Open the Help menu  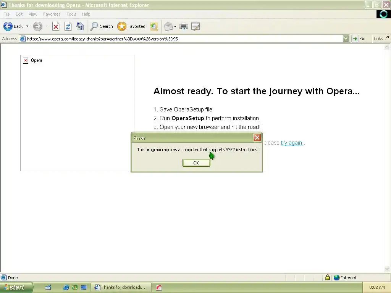[86, 14]
